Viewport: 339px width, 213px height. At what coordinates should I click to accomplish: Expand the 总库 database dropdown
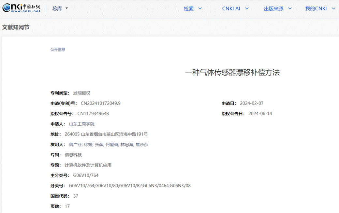coord(60,8)
